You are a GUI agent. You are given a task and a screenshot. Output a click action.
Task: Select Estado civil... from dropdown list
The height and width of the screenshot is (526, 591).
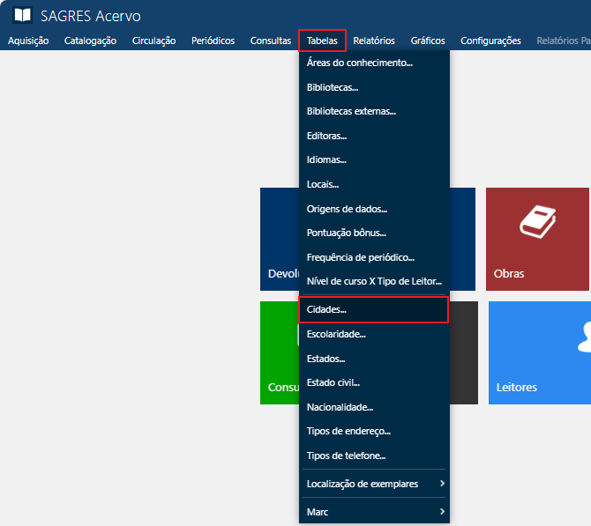coord(333,382)
